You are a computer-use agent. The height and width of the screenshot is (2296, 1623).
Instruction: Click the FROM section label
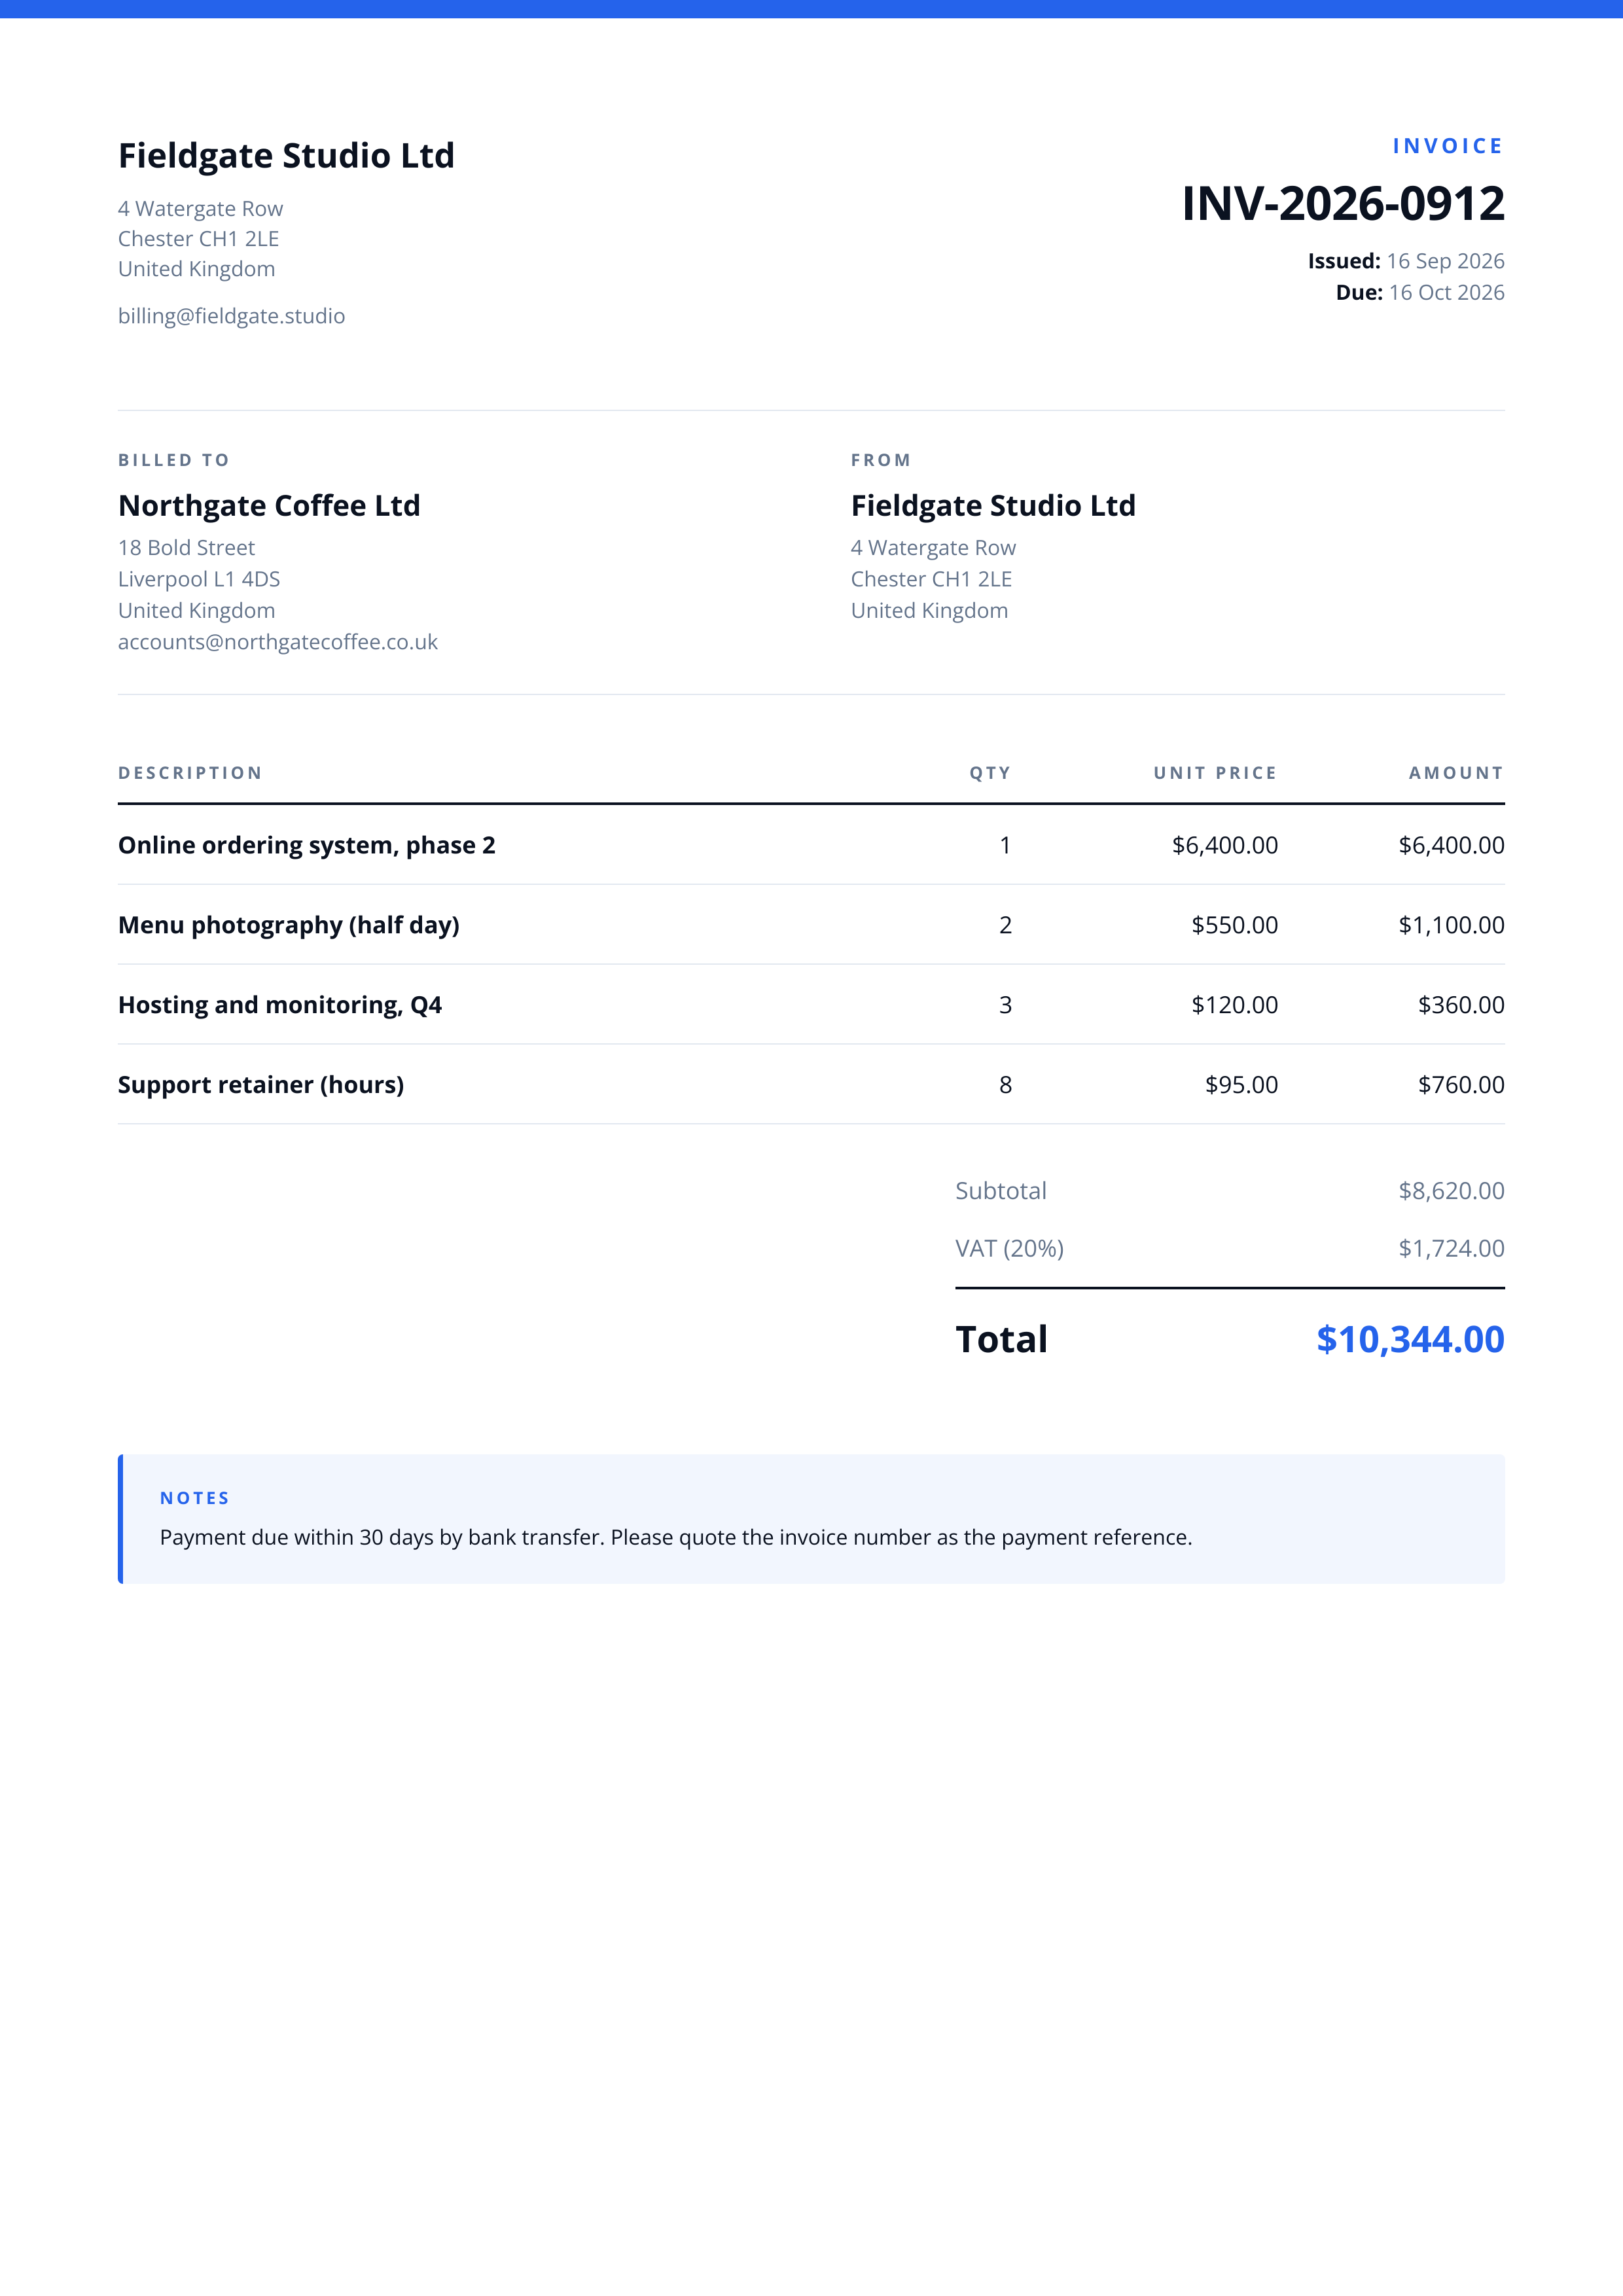pos(881,460)
